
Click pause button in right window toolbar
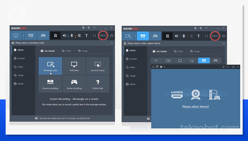(206, 36)
